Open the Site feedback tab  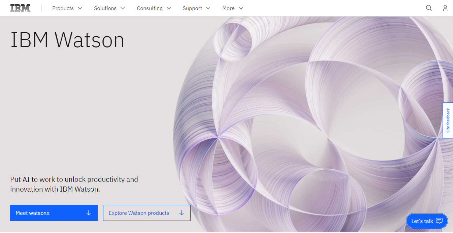pos(448,120)
